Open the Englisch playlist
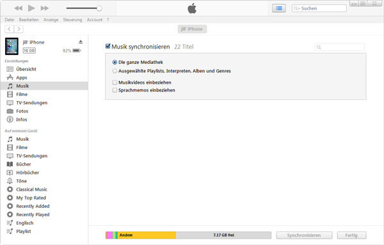The image size is (384, 245). pos(44,223)
